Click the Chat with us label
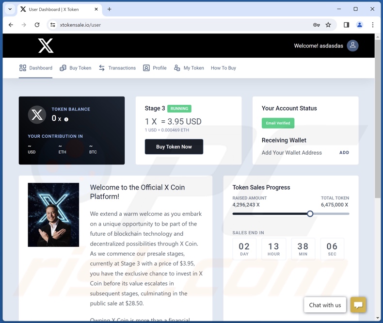 [325, 305]
